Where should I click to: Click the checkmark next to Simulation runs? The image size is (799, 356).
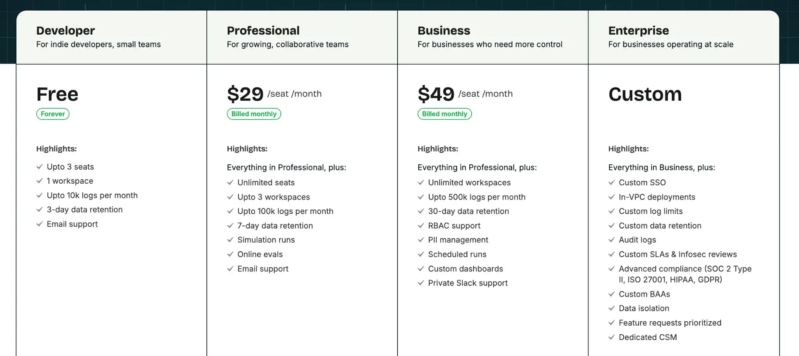pos(230,240)
